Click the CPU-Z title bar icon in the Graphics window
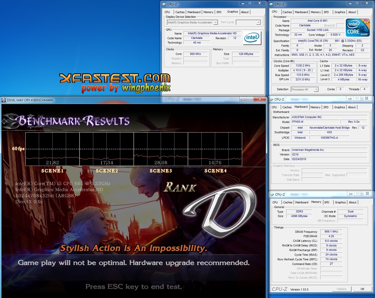 pyautogui.click(x=164, y=4)
